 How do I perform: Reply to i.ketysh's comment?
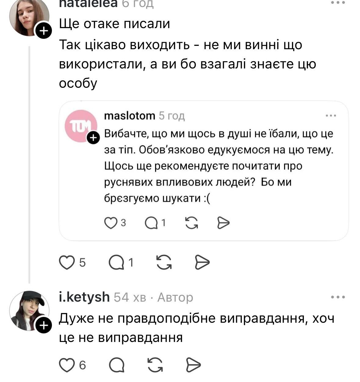click(x=116, y=365)
